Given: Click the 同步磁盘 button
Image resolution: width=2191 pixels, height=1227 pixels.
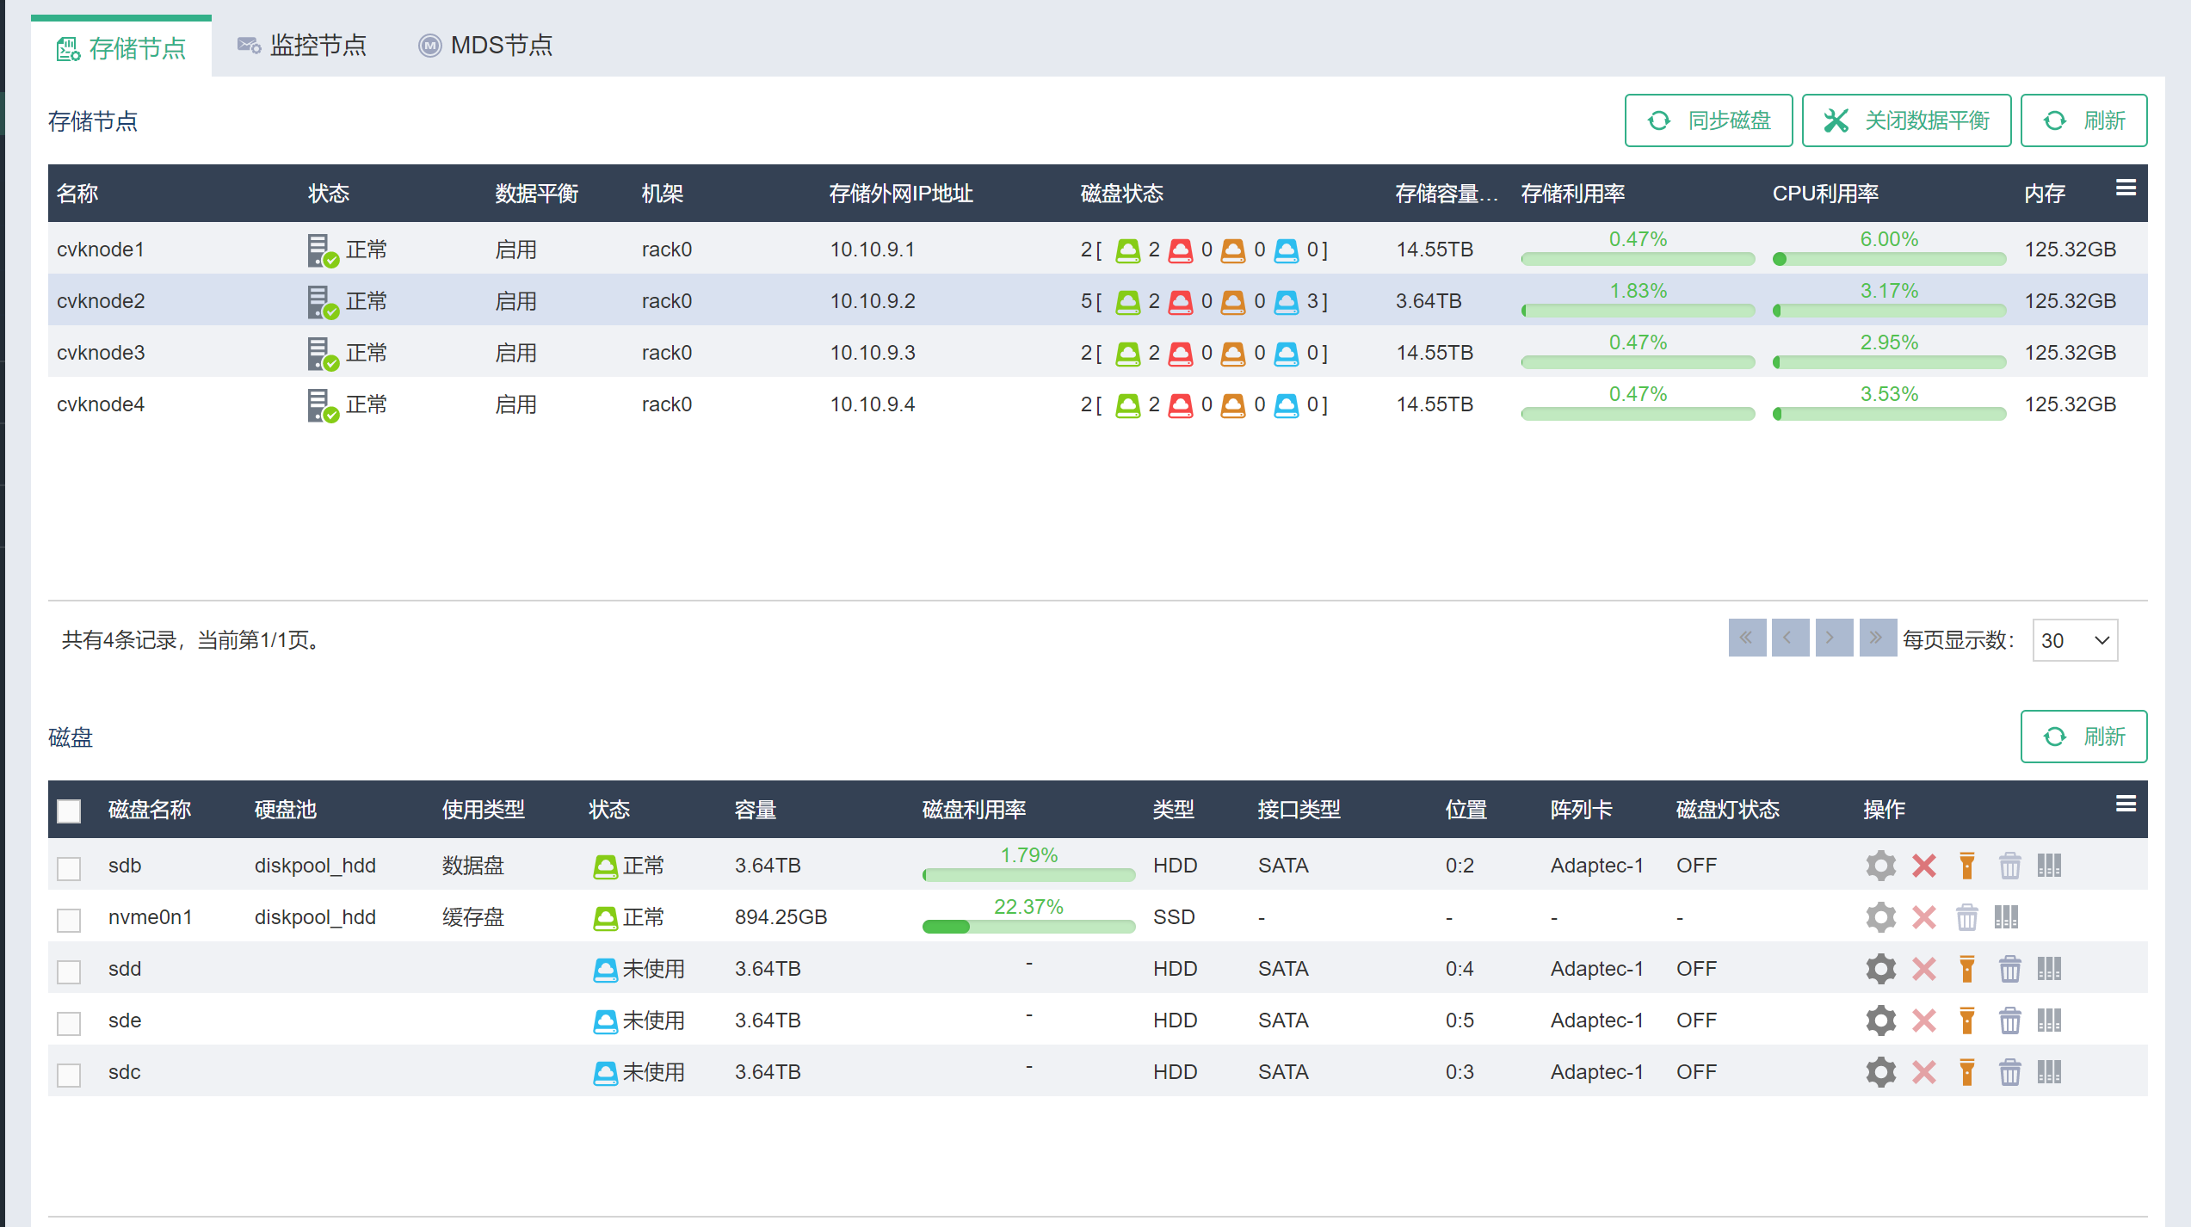Looking at the screenshot, I should [1708, 120].
